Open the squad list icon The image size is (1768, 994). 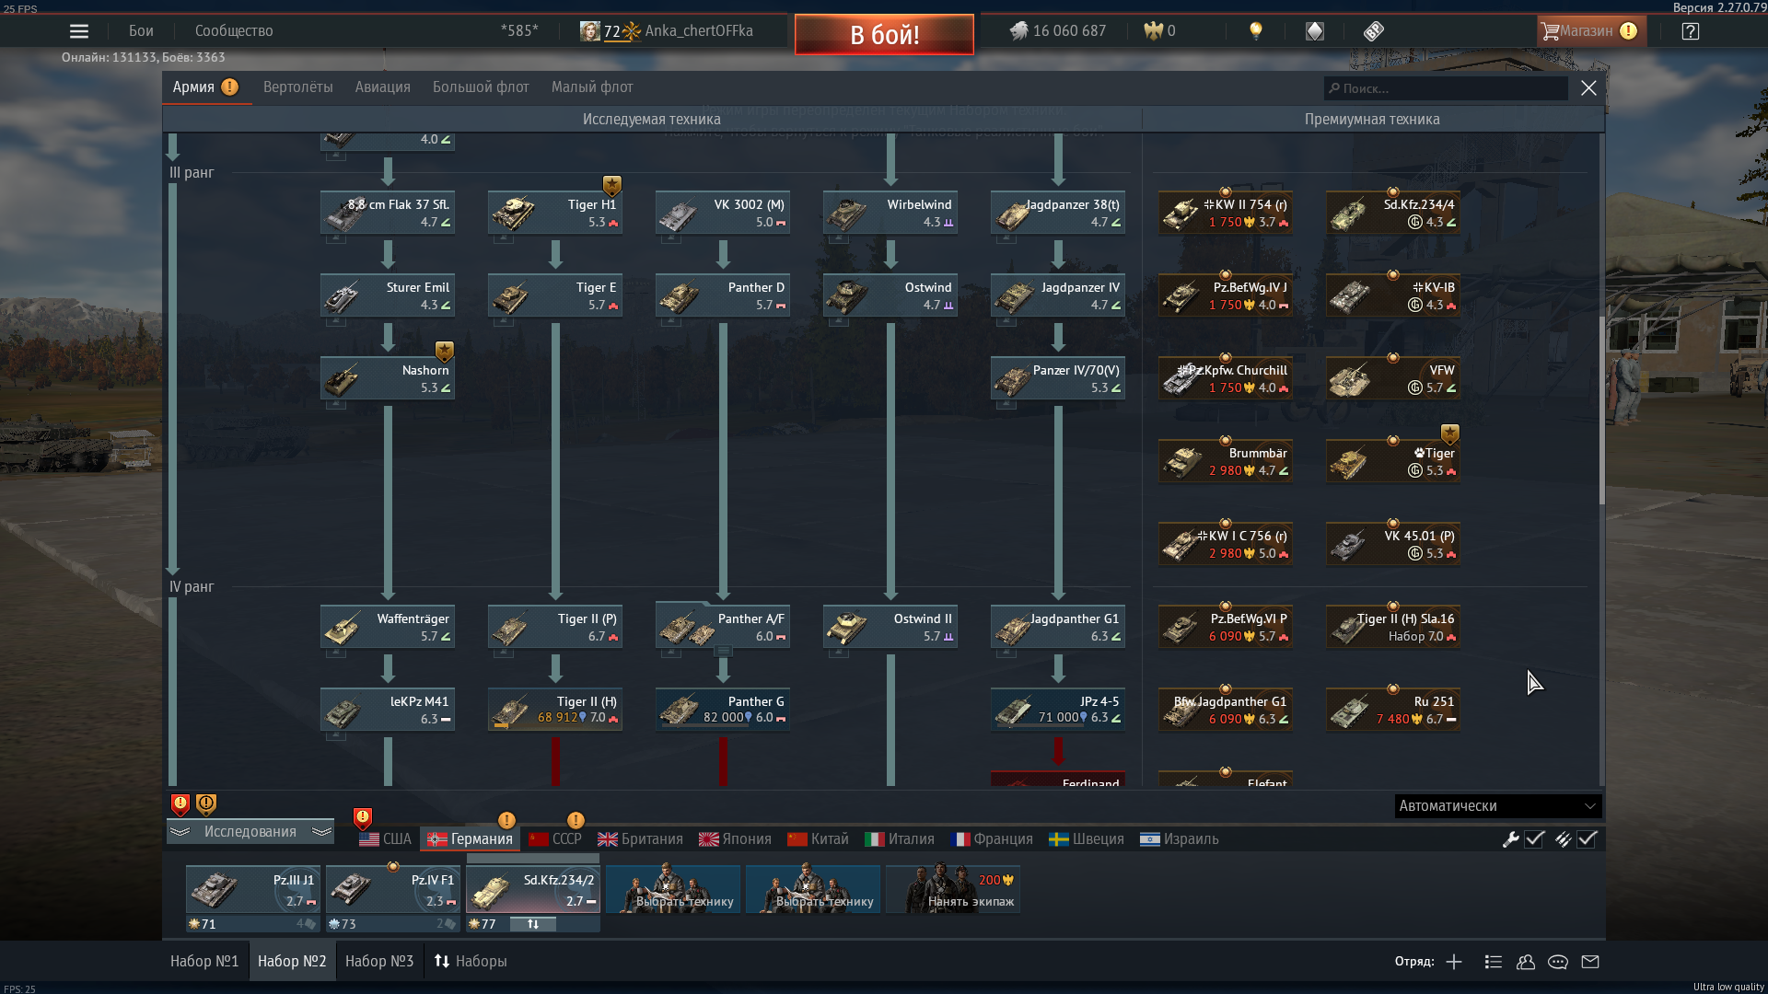1494,962
